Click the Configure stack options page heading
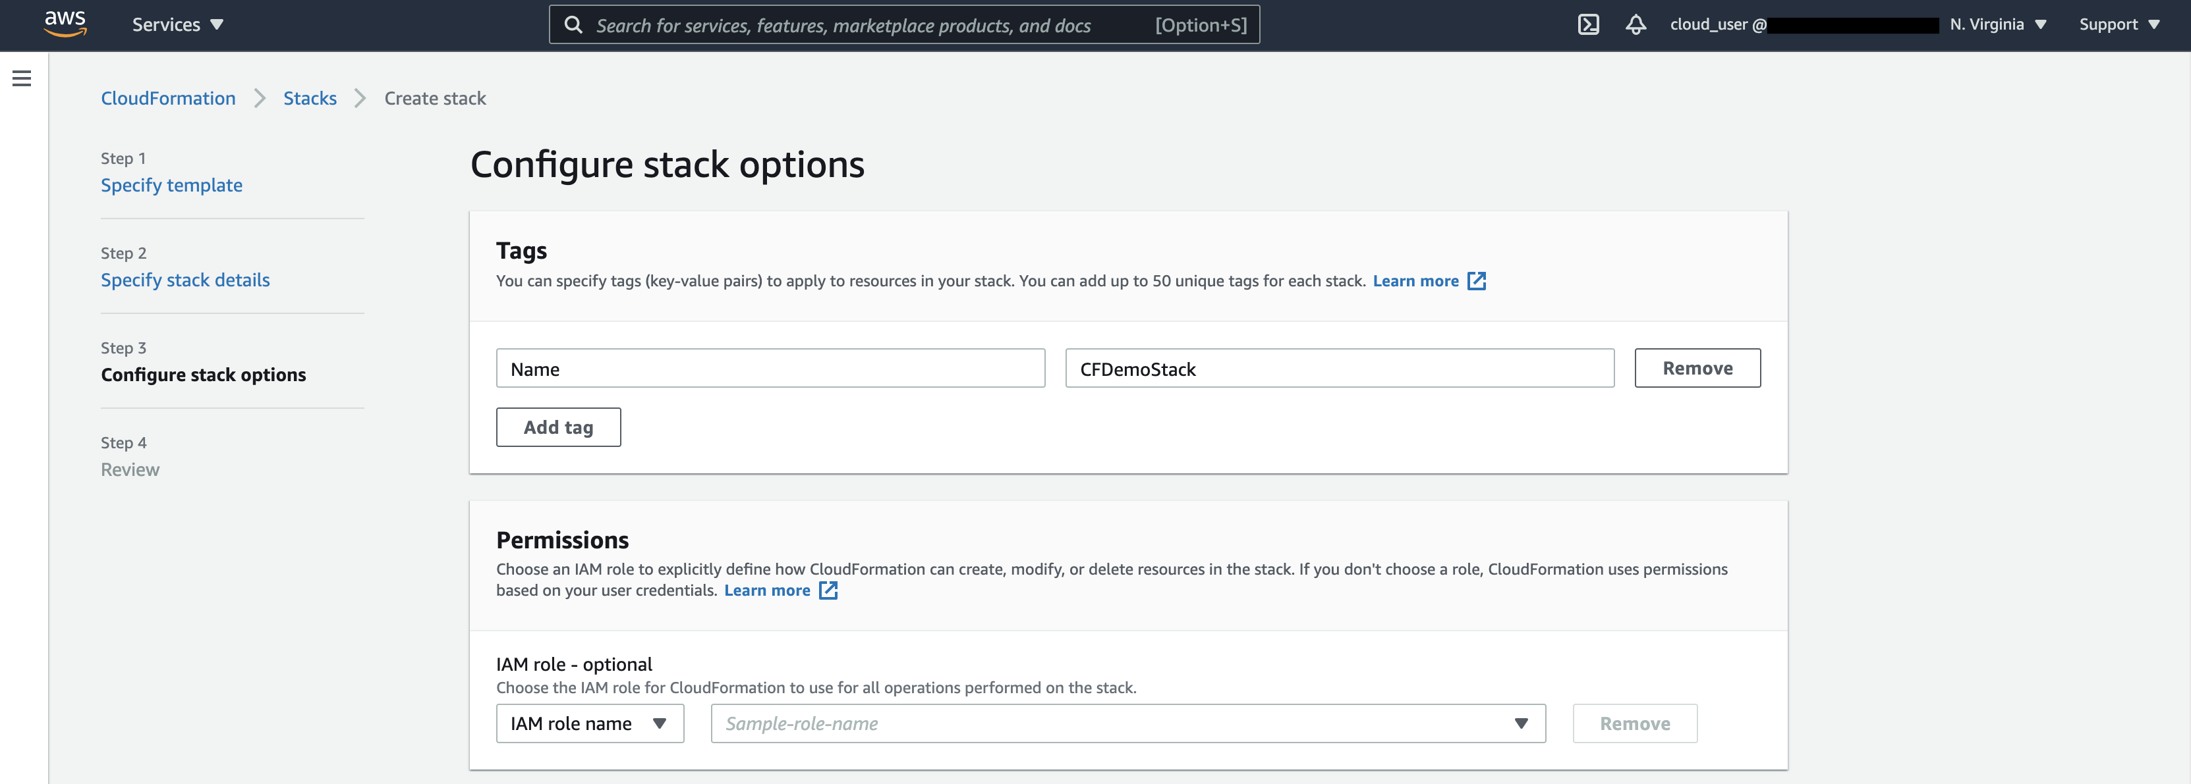This screenshot has width=2191, height=784. pos(668,165)
